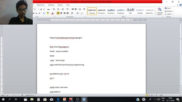
Task: Click the 100% zoom level
Action: click(161, 95)
